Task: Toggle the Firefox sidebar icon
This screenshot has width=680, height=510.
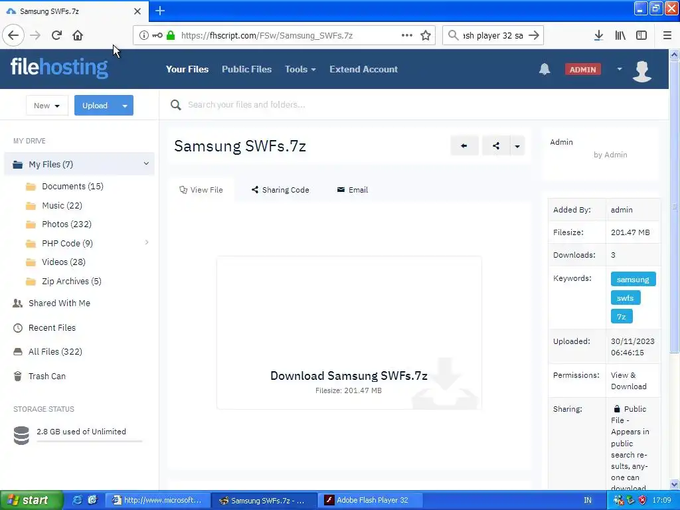Action: 641,36
